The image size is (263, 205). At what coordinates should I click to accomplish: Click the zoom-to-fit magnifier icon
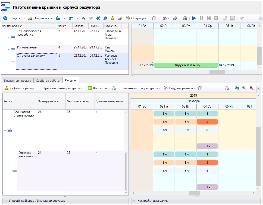pyautogui.click(x=237, y=88)
